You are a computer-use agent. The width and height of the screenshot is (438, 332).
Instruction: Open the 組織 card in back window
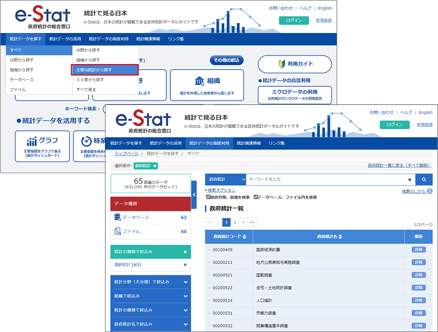[x=207, y=85]
